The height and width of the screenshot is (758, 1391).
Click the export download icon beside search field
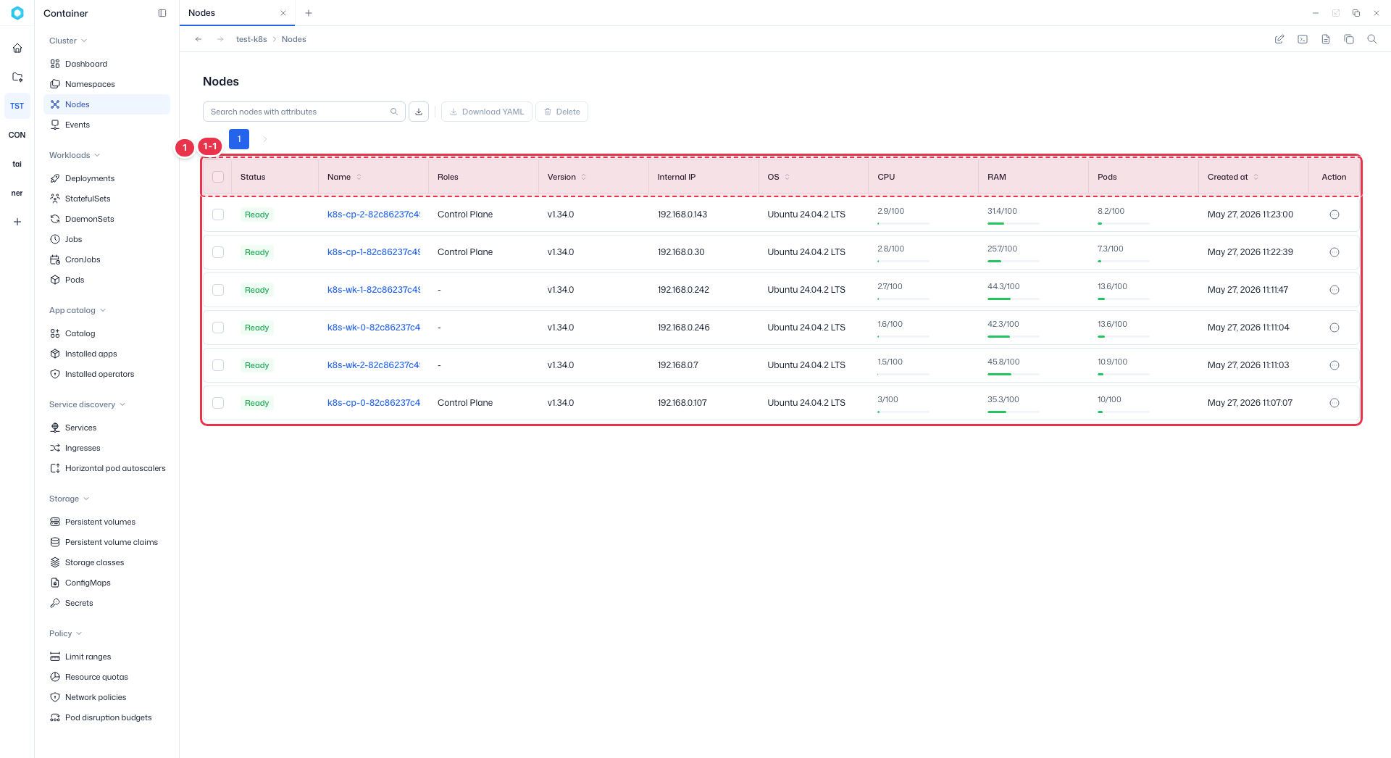[x=419, y=112]
